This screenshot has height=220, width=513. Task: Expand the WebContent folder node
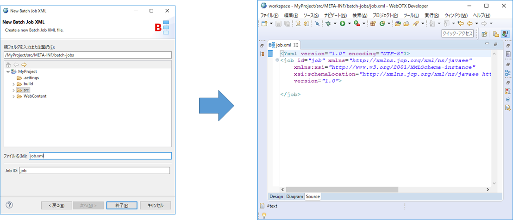pos(13,96)
